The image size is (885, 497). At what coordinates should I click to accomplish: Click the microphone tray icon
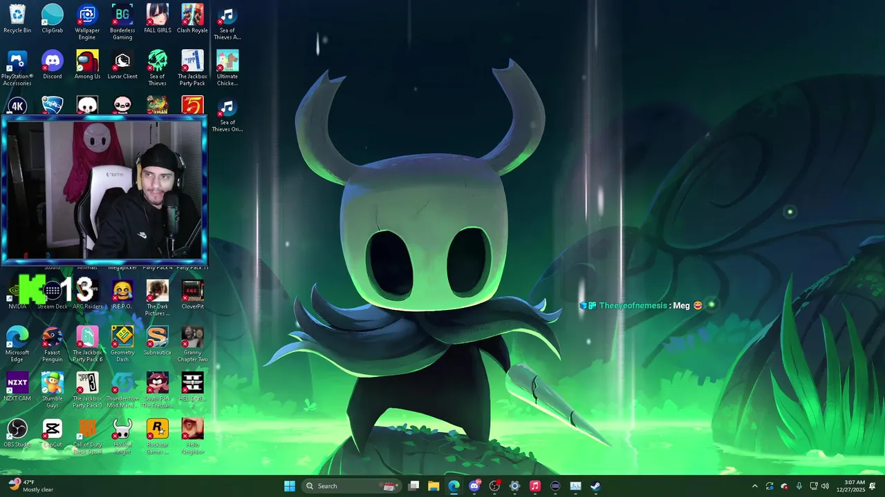[x=799, y=486]
